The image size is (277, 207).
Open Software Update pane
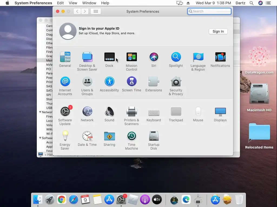65,116
